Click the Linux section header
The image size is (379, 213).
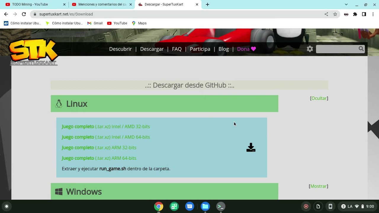(x=164, y=104)
